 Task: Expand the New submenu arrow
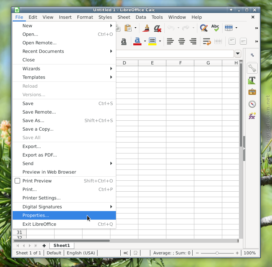[x=111, y=26]
